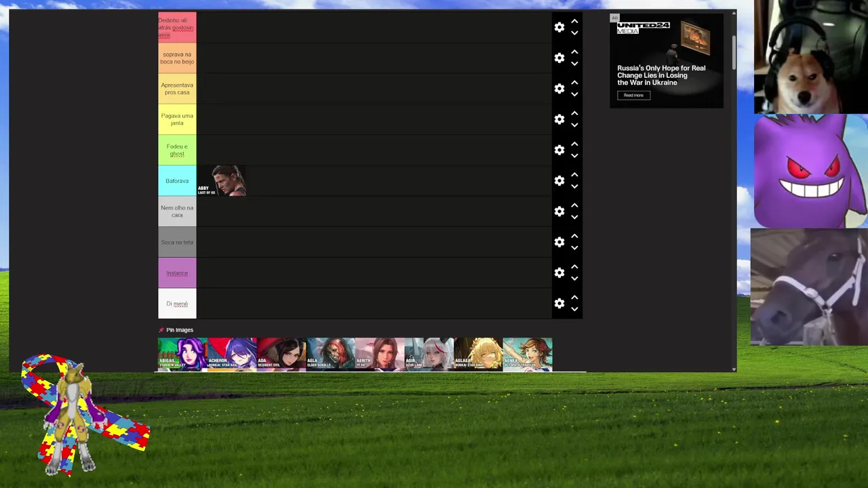868x488 pixels.
Task: Open settings gear for the Baforava row
Action: tap(559, 181)
